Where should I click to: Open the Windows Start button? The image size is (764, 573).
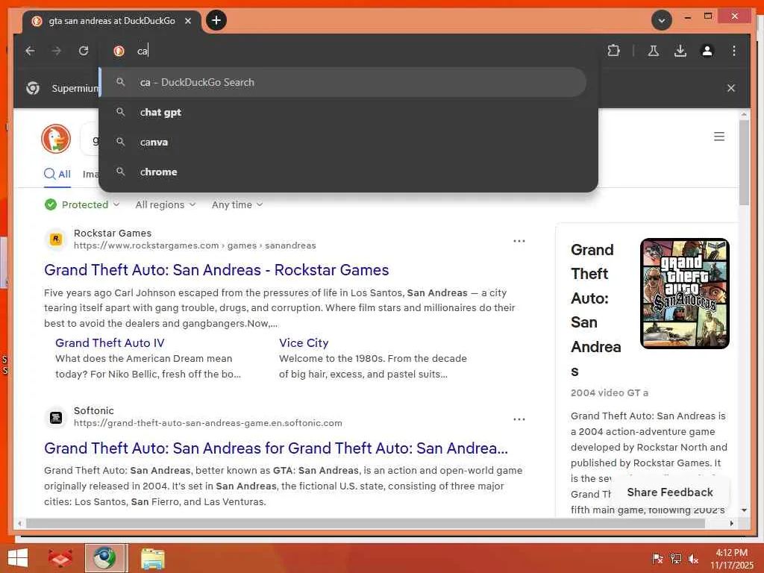click(18, 558)
